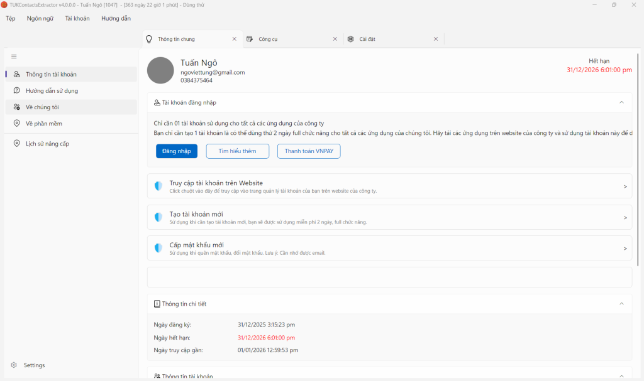Collapse the Tài khoản đăng nhập section
The image size is (644, 381).
[621, 102]
